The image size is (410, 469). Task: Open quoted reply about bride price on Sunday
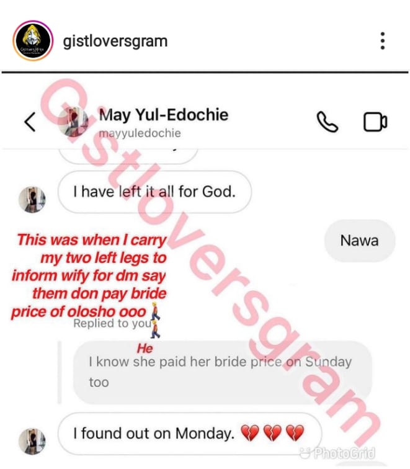click(x=223, y=372)
